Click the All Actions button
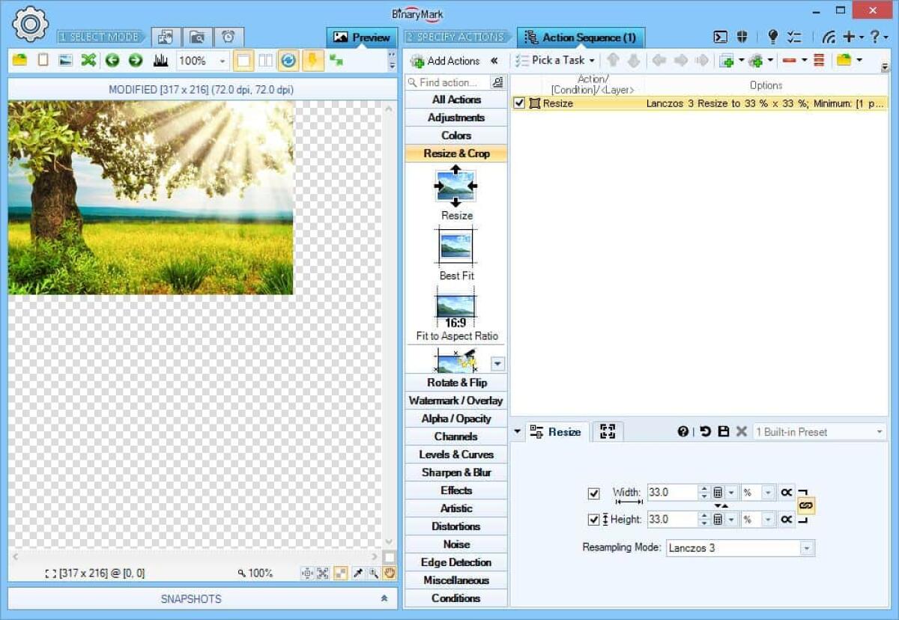Screen dimensions: 899x620 tap(455, 100)
